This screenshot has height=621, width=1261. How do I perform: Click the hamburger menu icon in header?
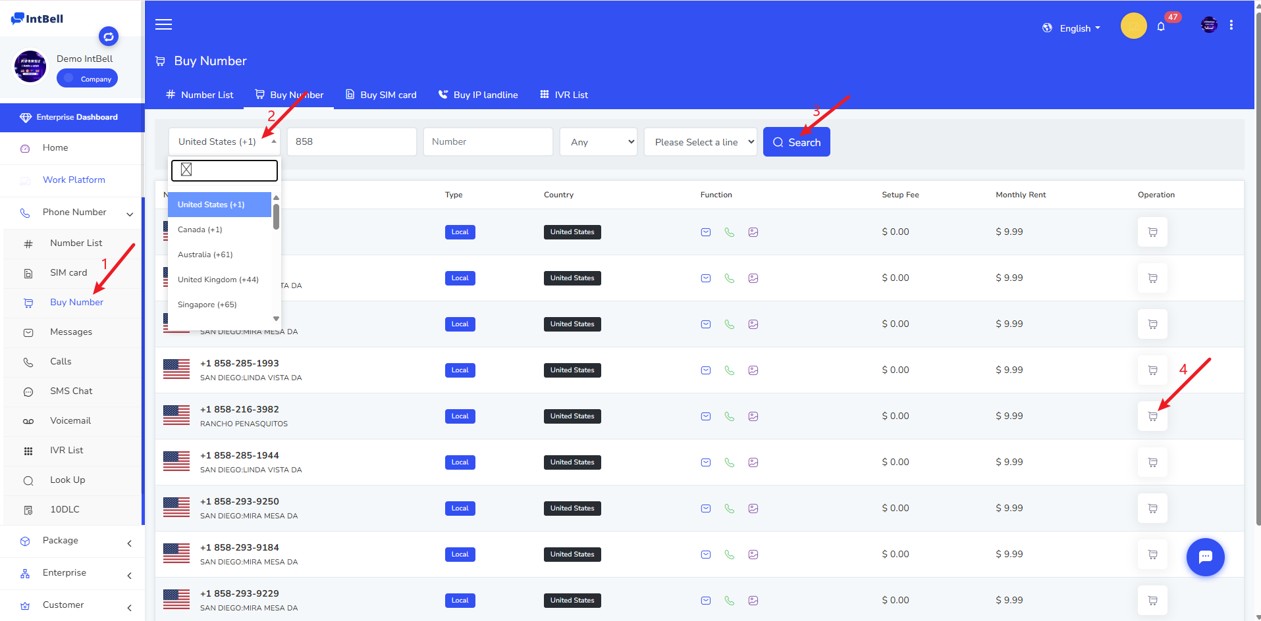click(163, 24)
